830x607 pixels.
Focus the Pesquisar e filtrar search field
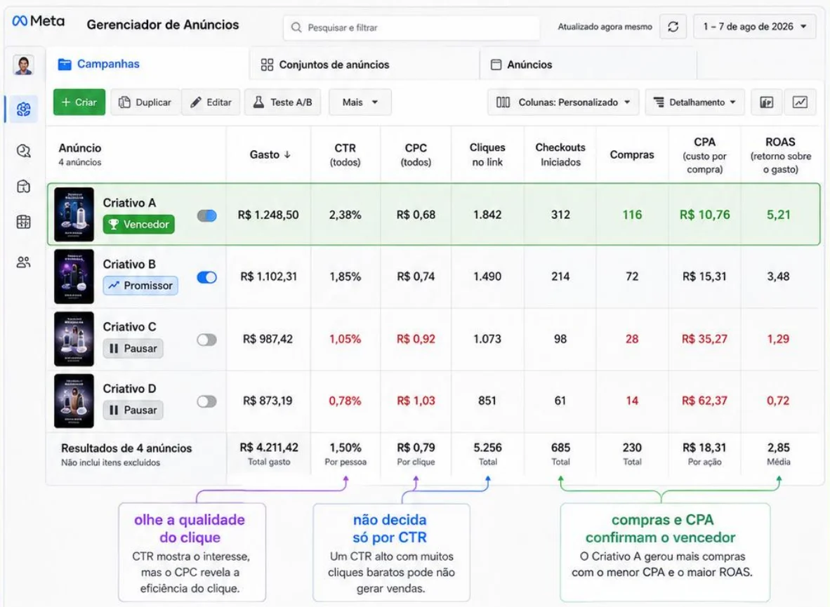pyautogui.click(x=411, y=27)
